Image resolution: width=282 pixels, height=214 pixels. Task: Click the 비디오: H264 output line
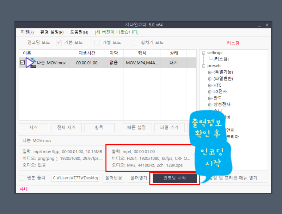tap(151, 158)
